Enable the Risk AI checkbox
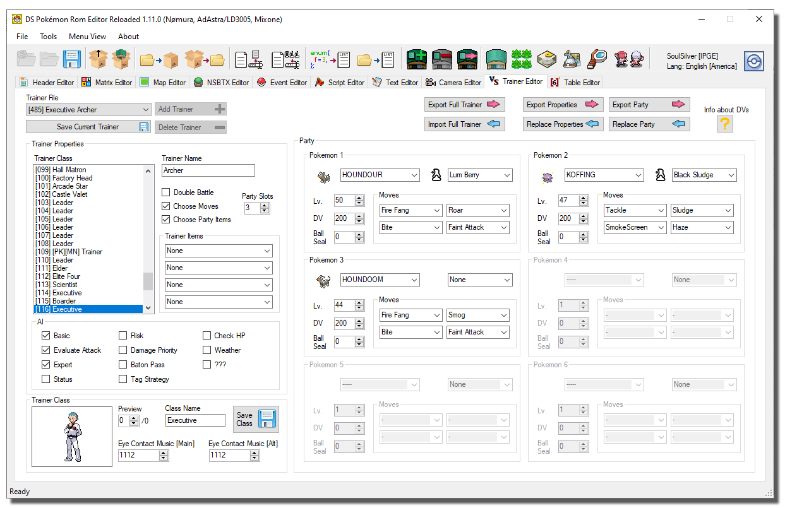Screen dimensions: 785x508 [123, 336]
